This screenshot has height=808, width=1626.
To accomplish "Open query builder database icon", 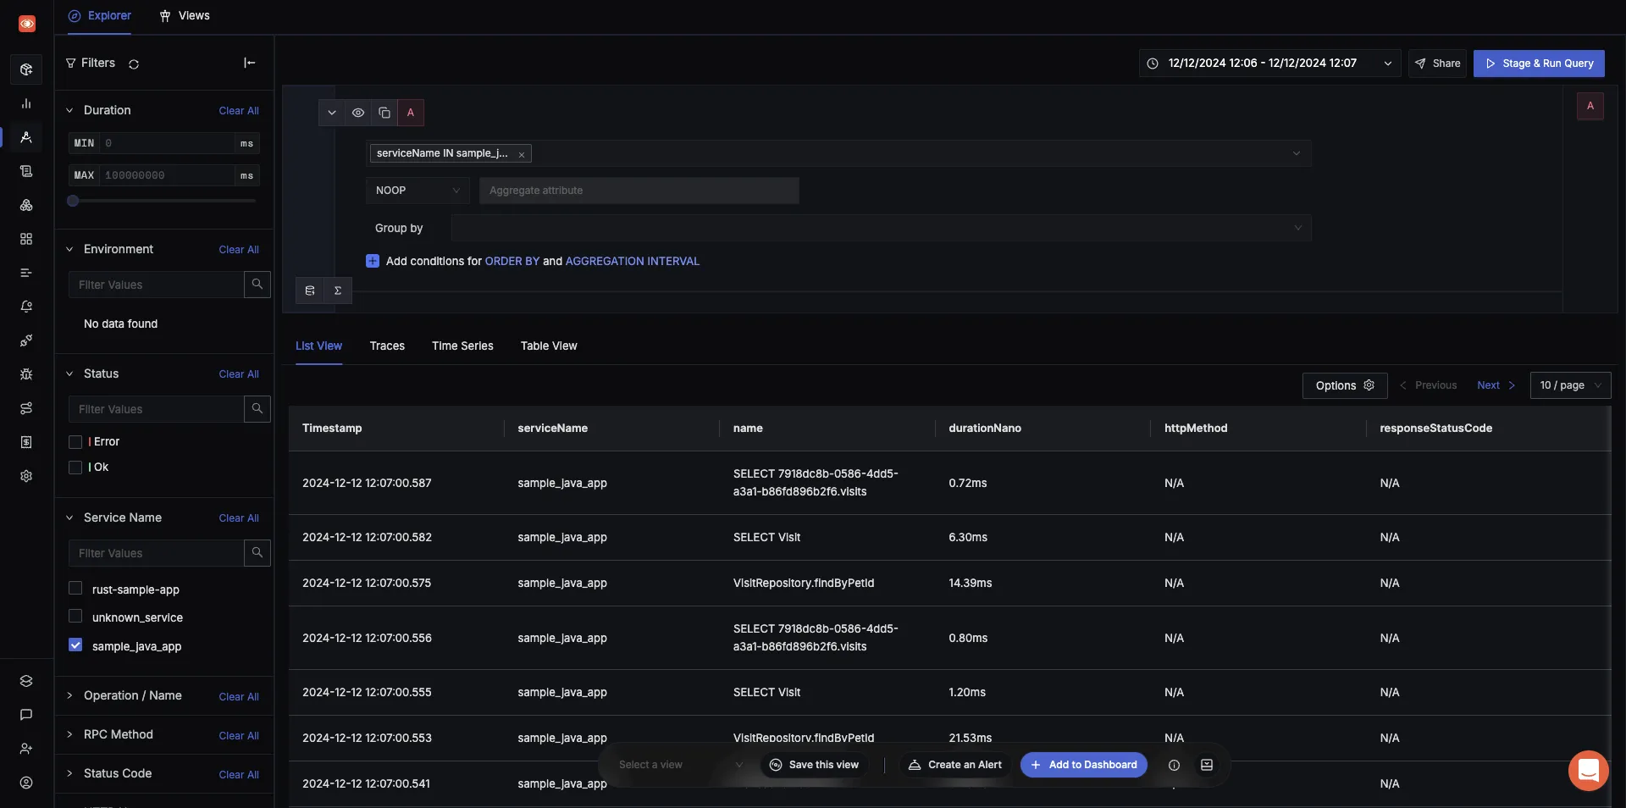I will (x=310, y=291).
